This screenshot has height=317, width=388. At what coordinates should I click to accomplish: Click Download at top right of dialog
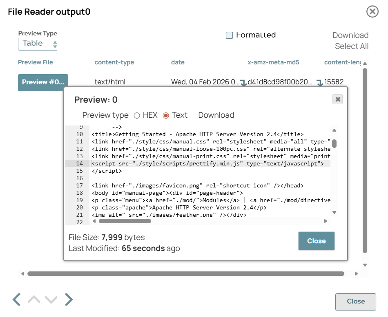(x=350, y=35)
